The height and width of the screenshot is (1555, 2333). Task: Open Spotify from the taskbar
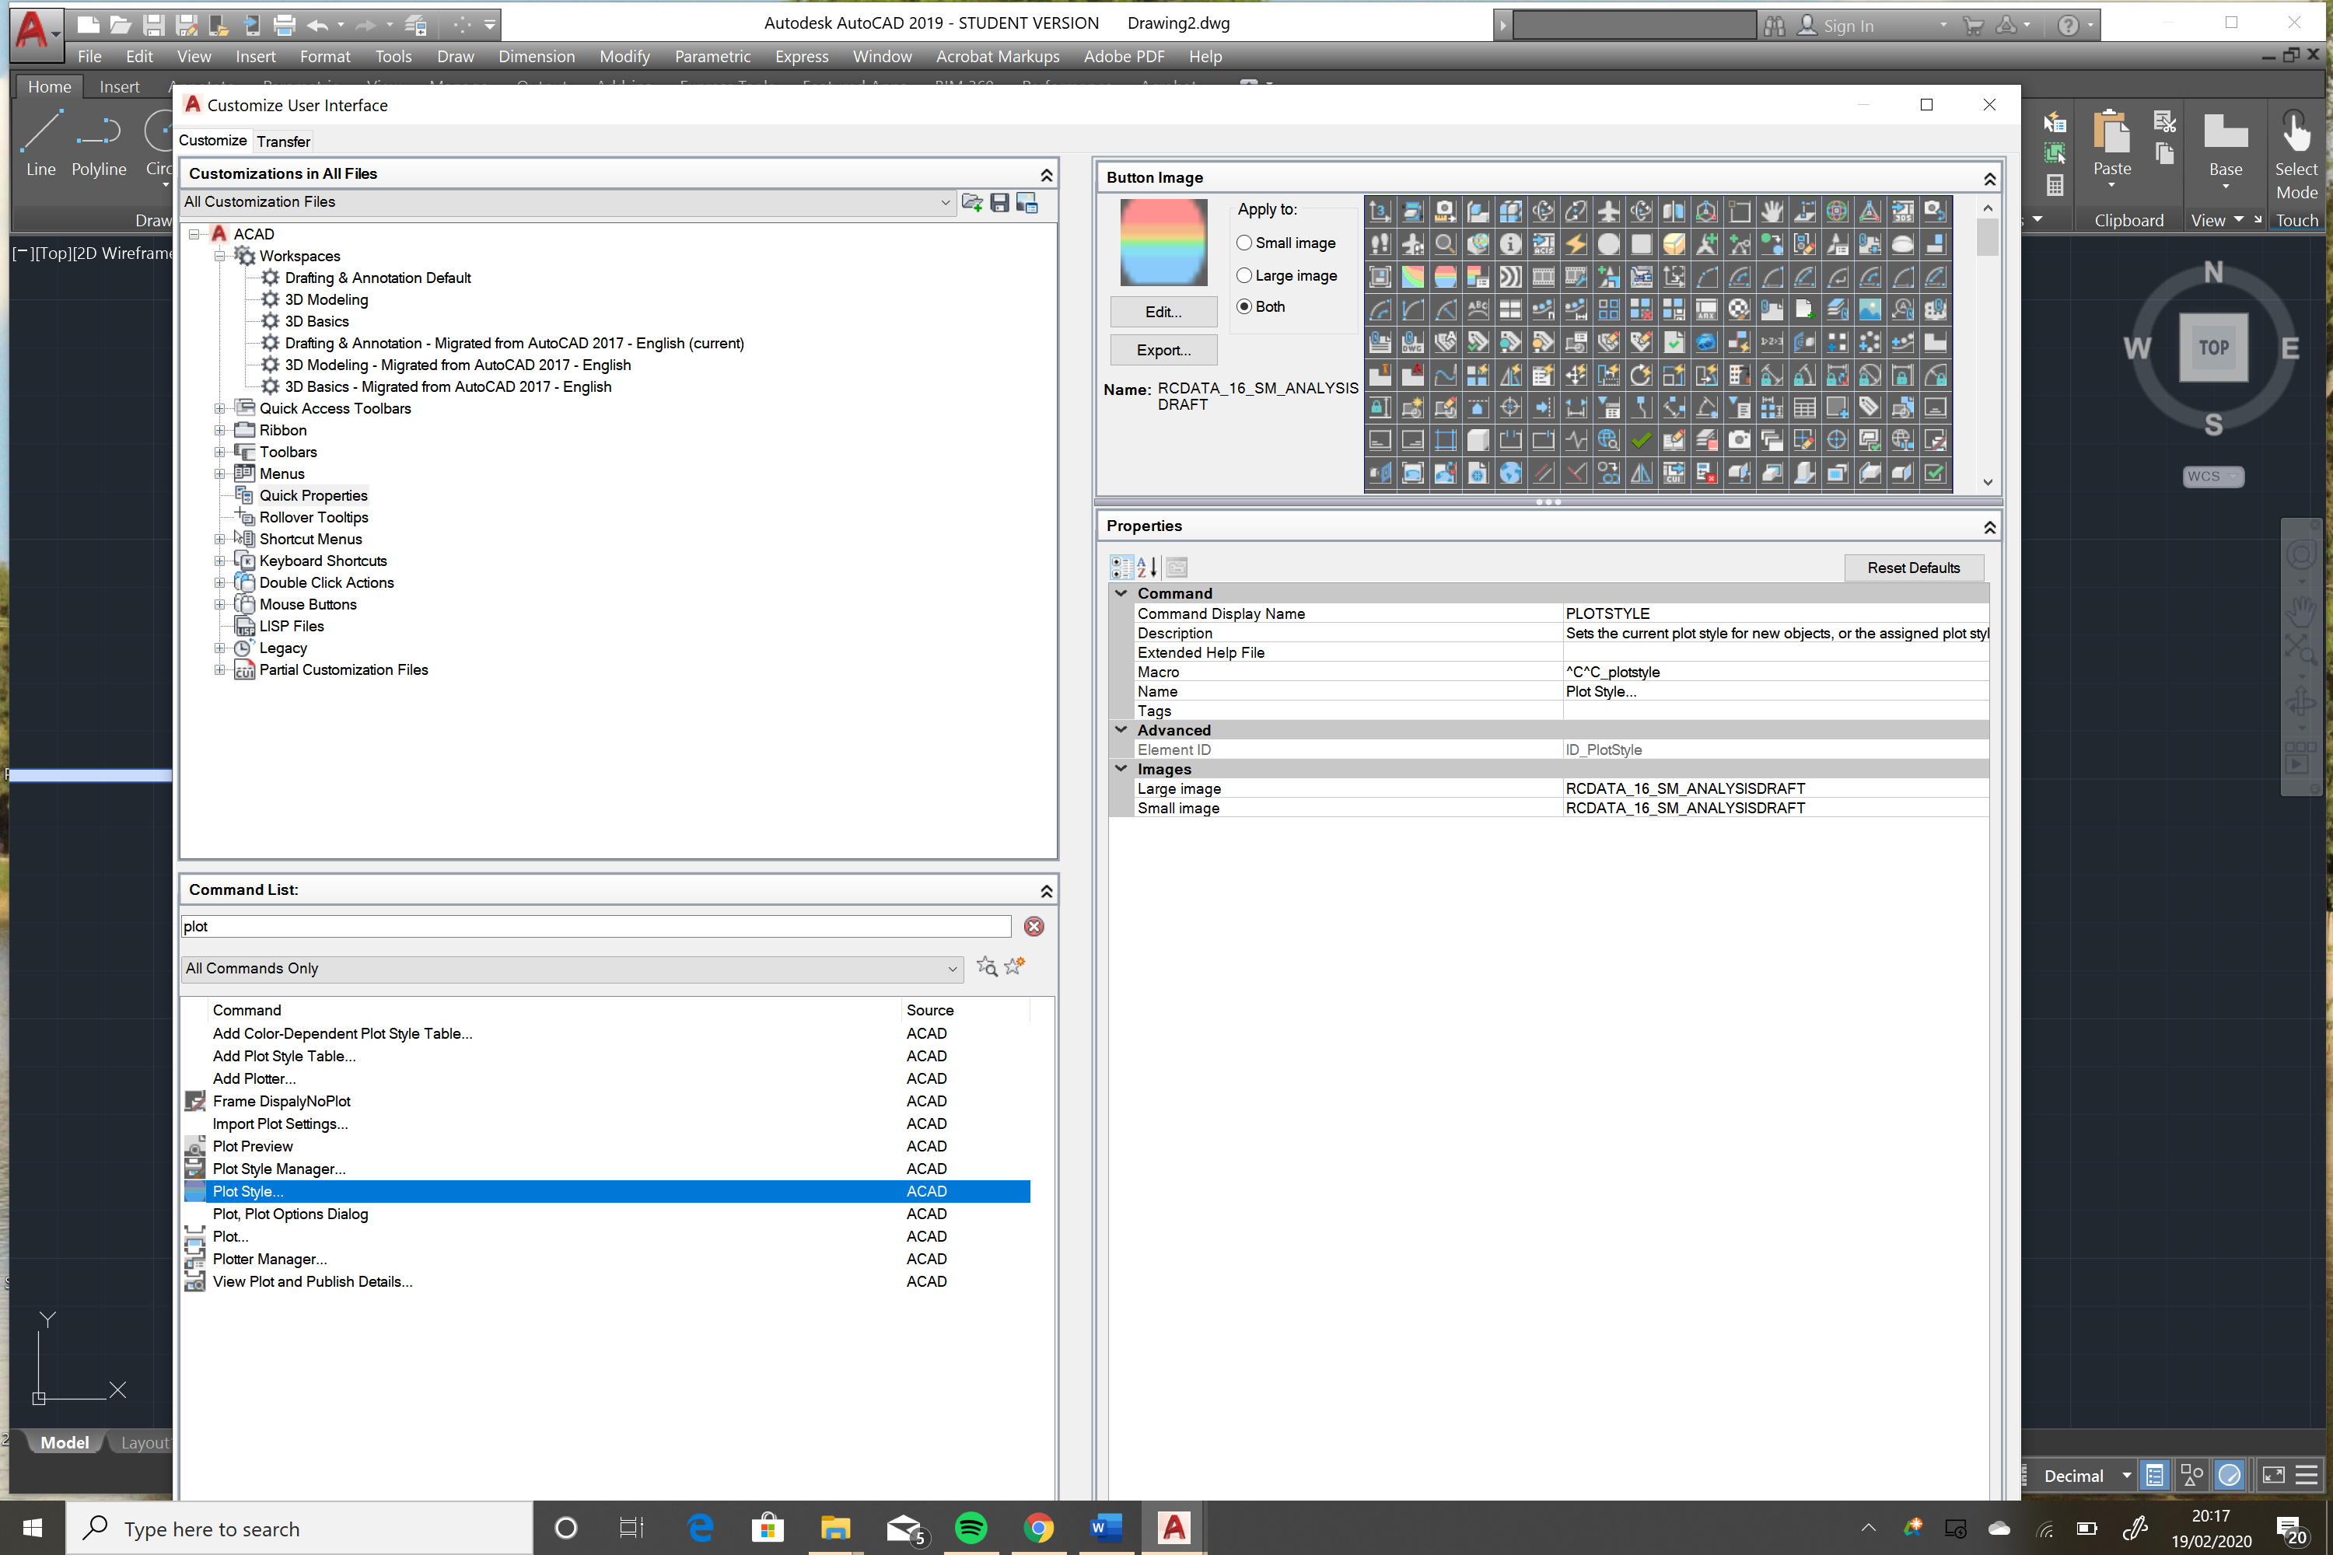pos(970,1529)
